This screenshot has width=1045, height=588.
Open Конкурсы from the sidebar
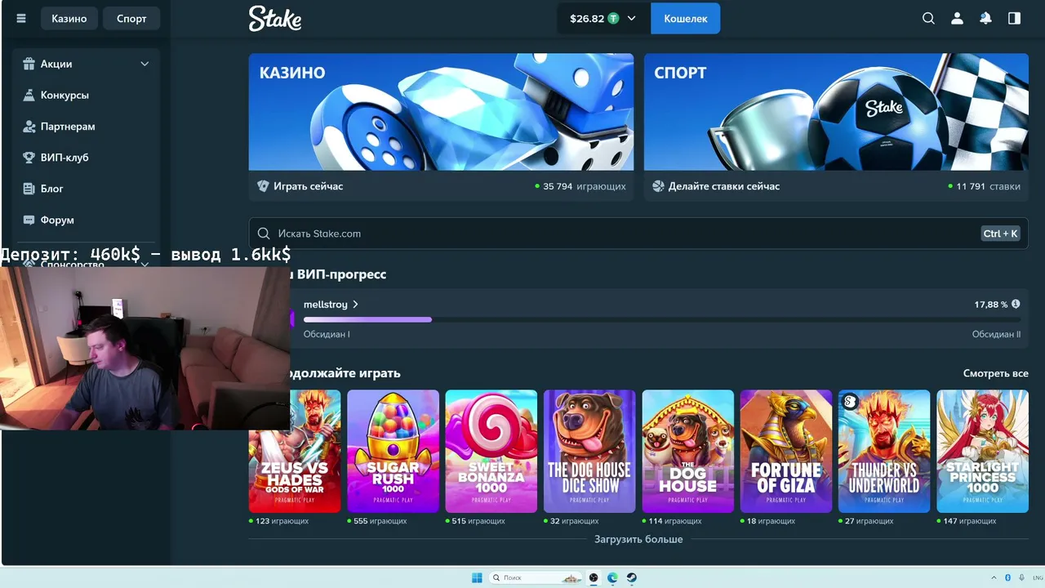[x=64, y=95]
